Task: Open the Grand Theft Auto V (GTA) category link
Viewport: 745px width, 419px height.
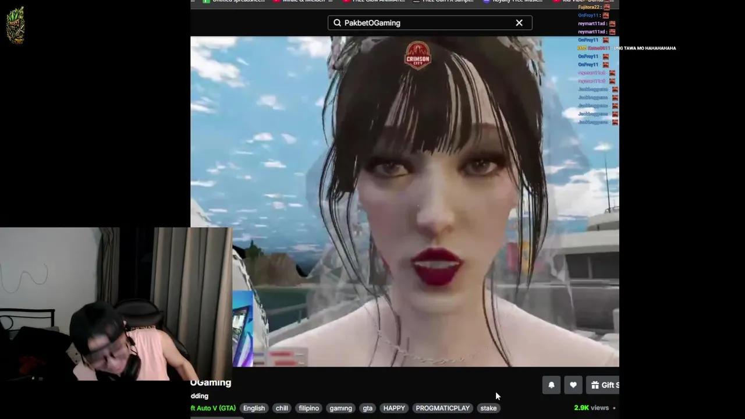Action: [213, 408]
